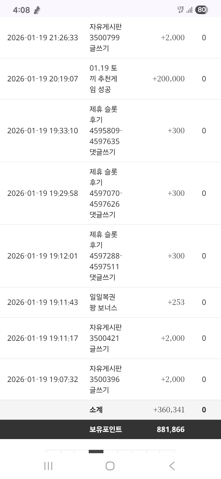Tap the 보유포인트 881,866 total row
The image size is (221, 479).
point(137,429)
